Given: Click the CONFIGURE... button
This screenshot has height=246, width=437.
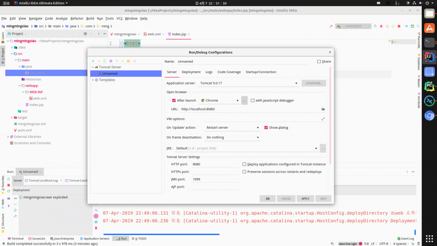Looking at the screenshot, I should point(314,83).
